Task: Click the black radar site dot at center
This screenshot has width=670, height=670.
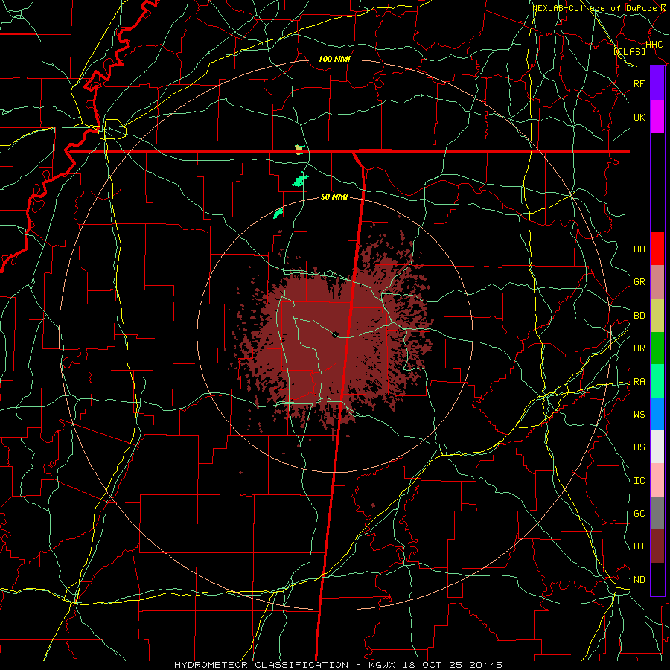Action: tap(335, 334)
